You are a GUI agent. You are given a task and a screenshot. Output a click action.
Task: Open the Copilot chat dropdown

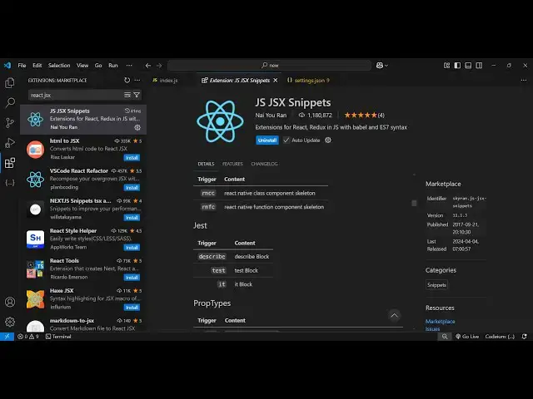[382, 66]
